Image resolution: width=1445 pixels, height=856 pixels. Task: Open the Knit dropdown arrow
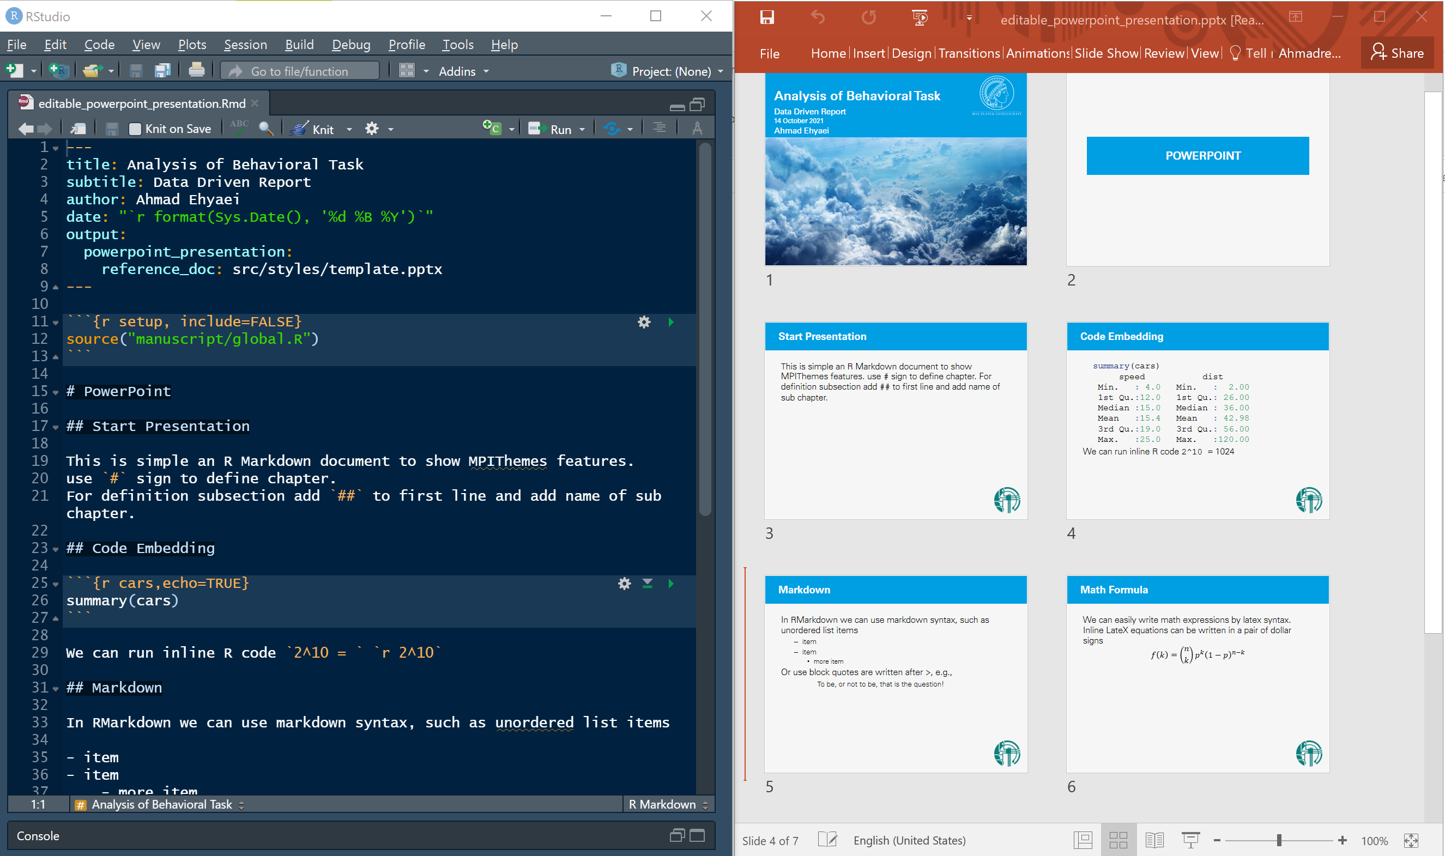point(349,129)
